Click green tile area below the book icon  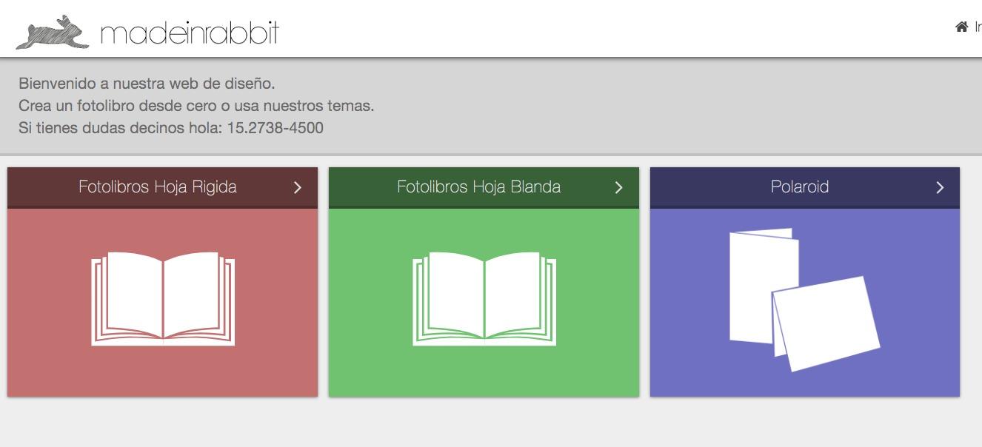(x=484, y=374)
